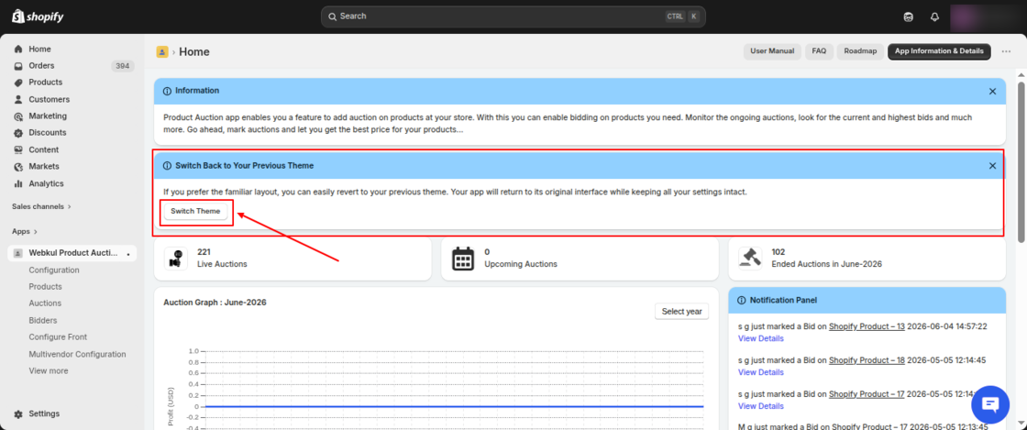The image size is (1027, 430).
Task: Click the 221 Live Auctions count
Action: (204, 252)
